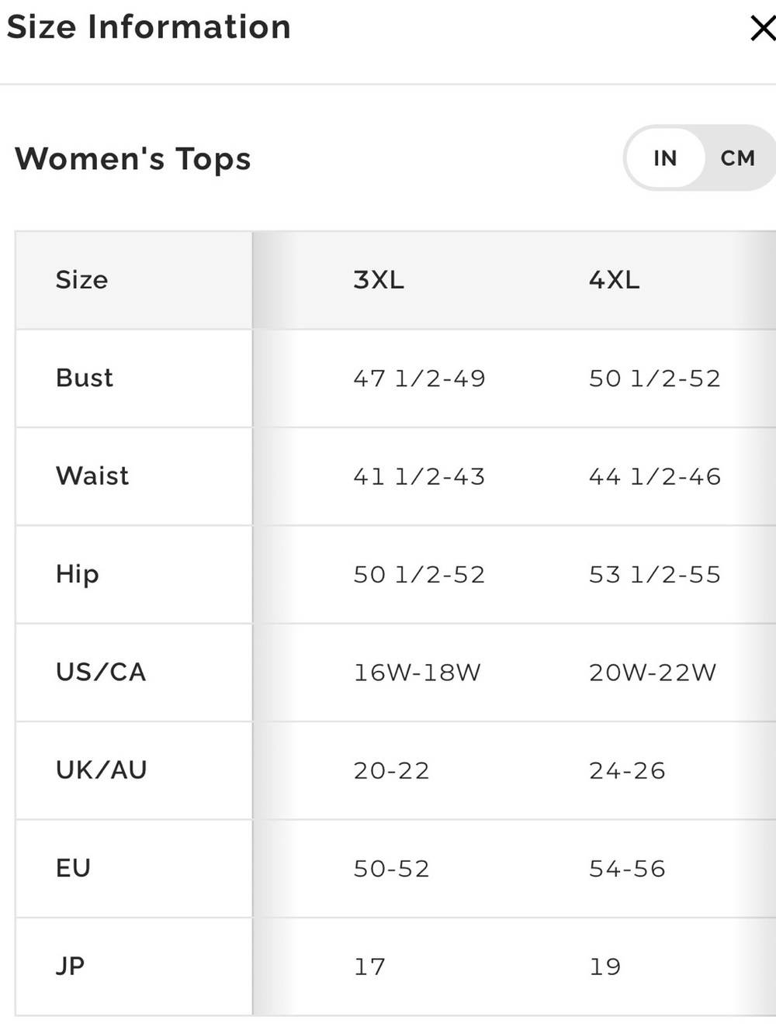Switch measurement units to CM

tap(737, 158)
